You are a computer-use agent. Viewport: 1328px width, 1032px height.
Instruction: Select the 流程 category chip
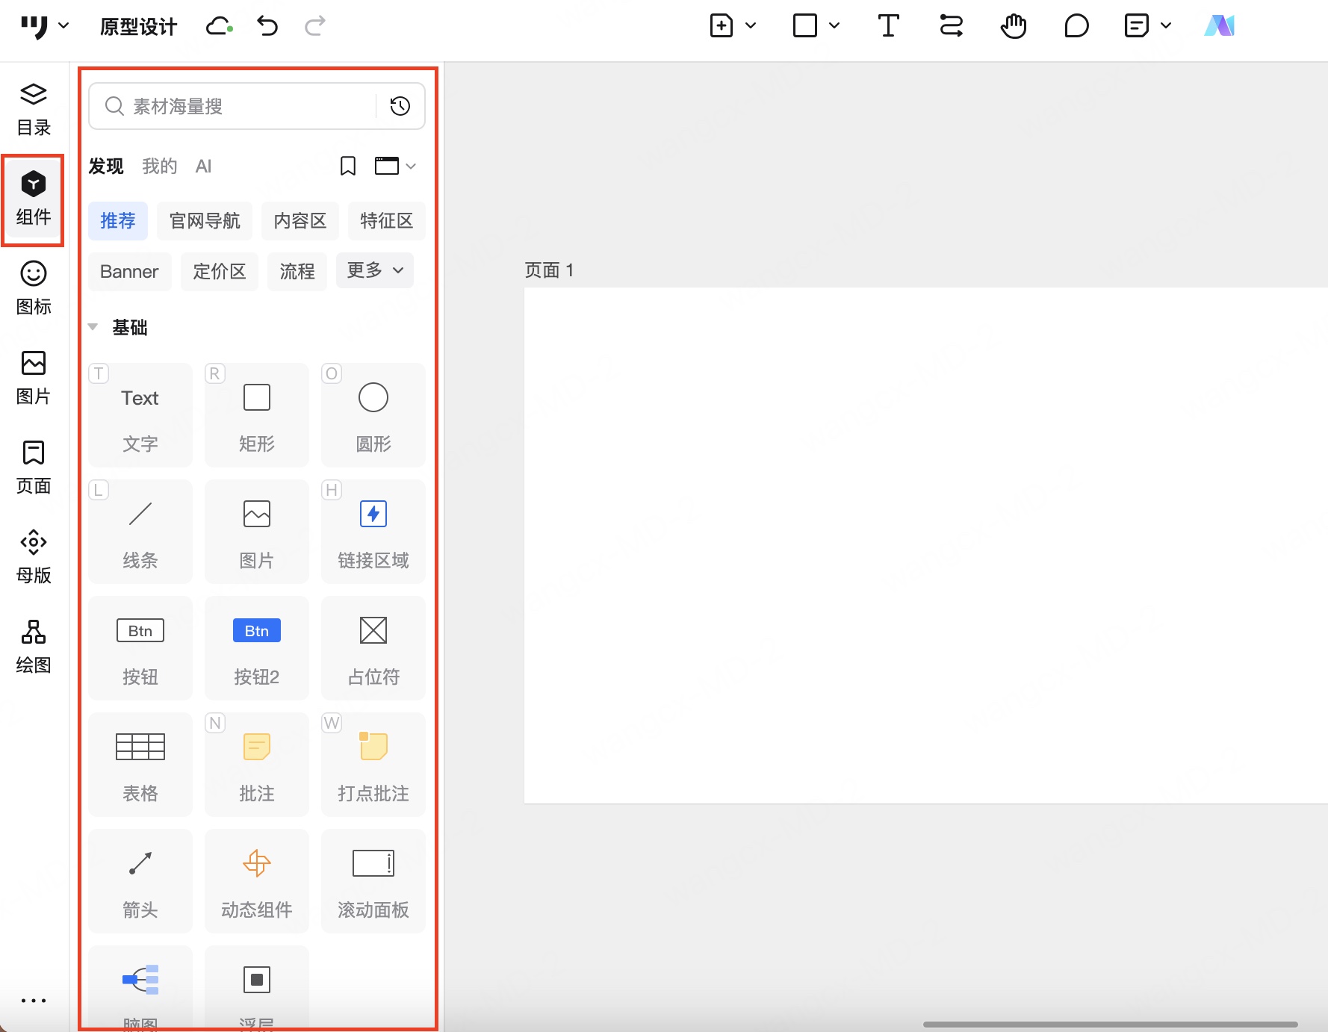coord(297,272)
